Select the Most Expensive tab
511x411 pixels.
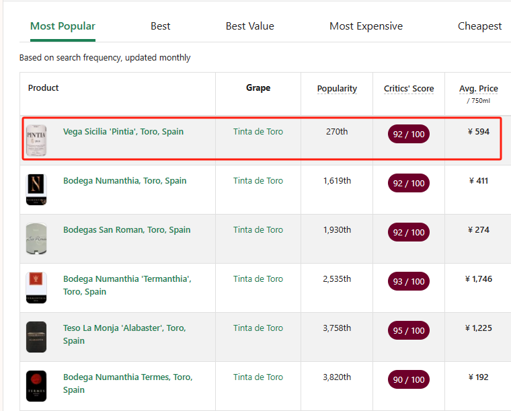[366, 26]
